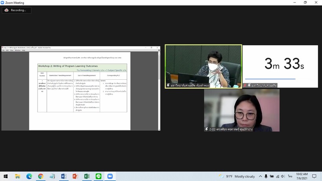322x181 pixels.
Task: Click 'Stakeholder/ Need/Requirement' column header
Action: (x=60, y=75)
